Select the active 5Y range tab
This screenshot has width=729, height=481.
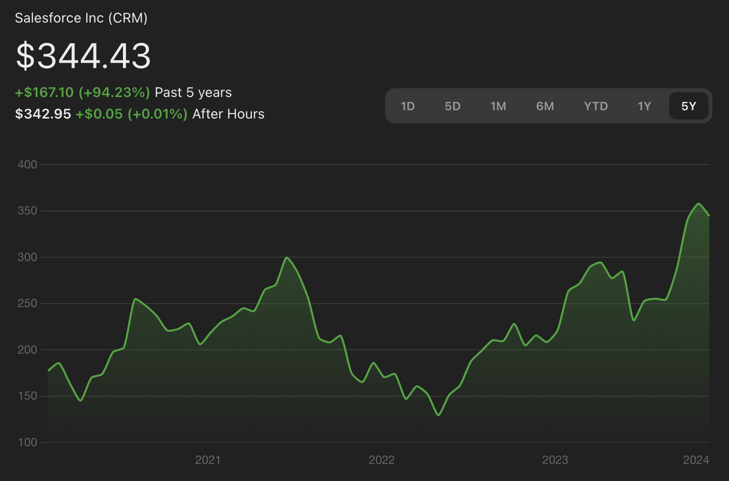[x=689, y=106]
